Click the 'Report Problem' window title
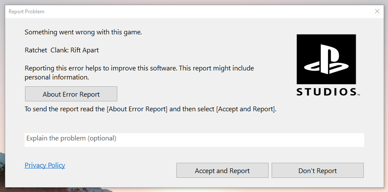The height and width of the screenshot is (192, 388). coord(26,12)
